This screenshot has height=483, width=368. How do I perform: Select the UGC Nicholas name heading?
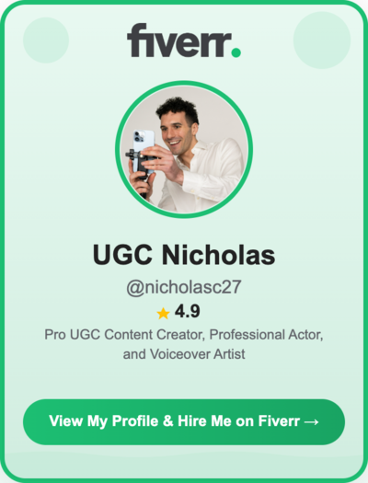184,255
